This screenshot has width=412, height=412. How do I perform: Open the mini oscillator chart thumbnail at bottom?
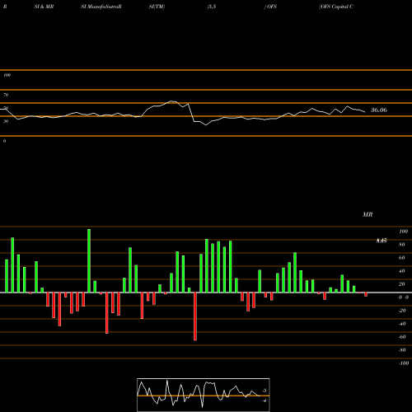point(204,395)
